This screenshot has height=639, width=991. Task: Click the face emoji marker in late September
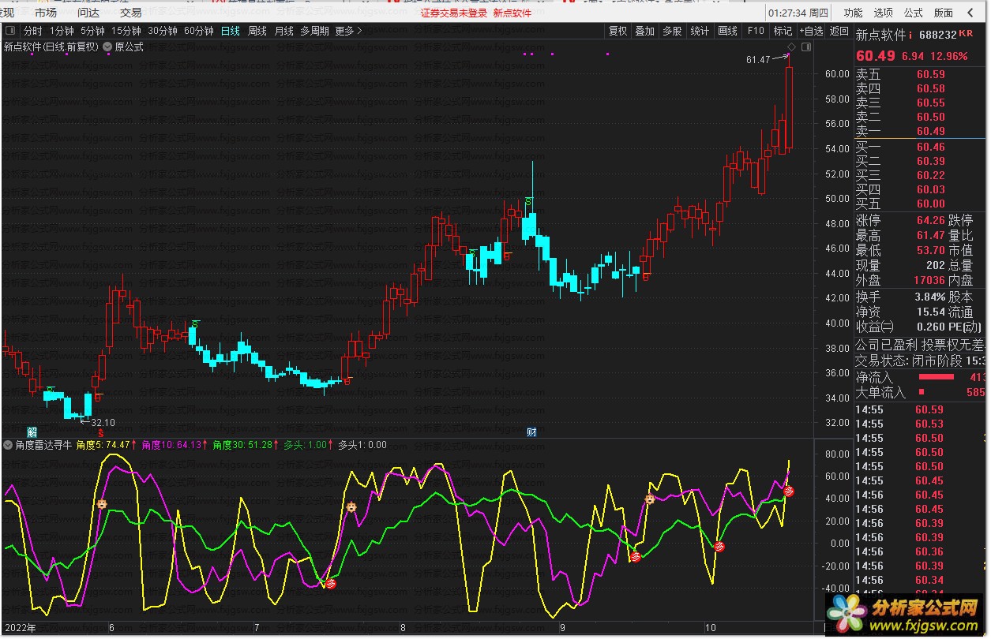point(650,499)
